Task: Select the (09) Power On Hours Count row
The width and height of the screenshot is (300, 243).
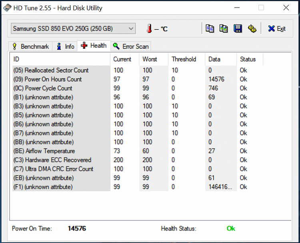Action: 138,79
